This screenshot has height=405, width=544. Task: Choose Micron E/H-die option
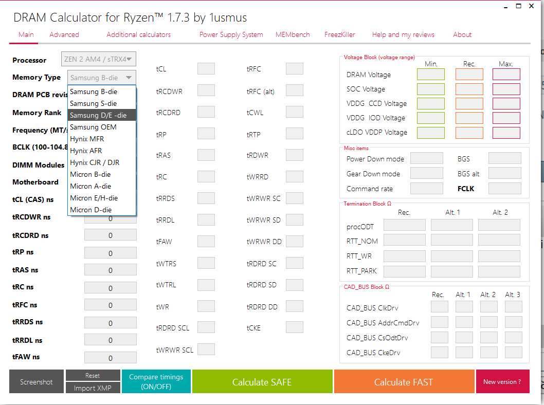coord(102,198)
